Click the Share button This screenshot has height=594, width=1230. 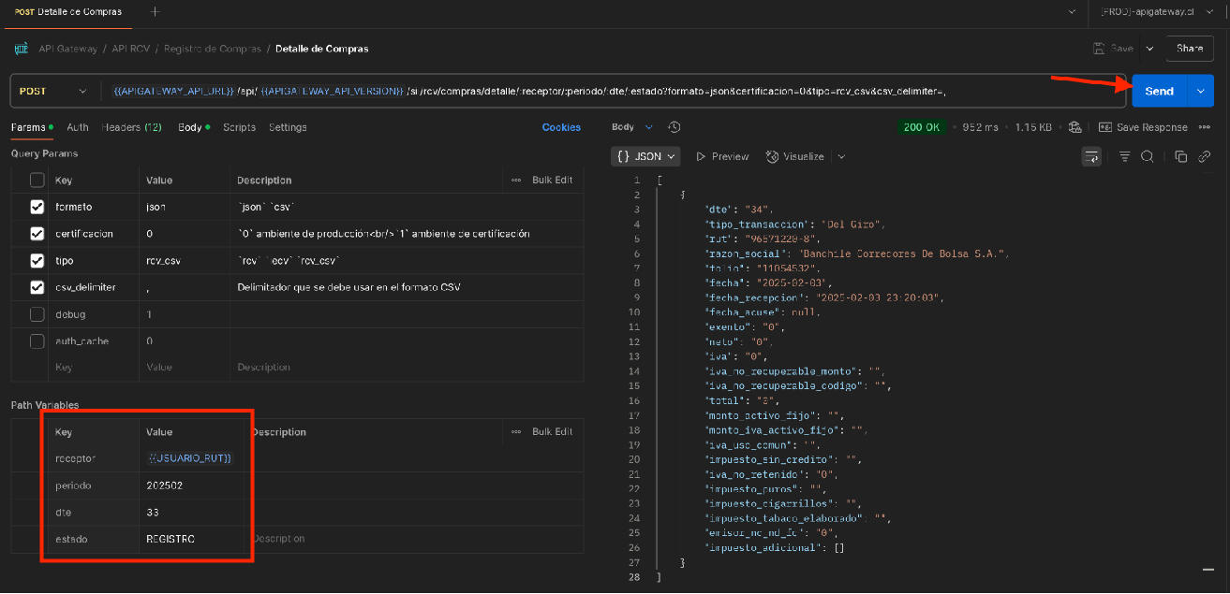click(1190, 49)
